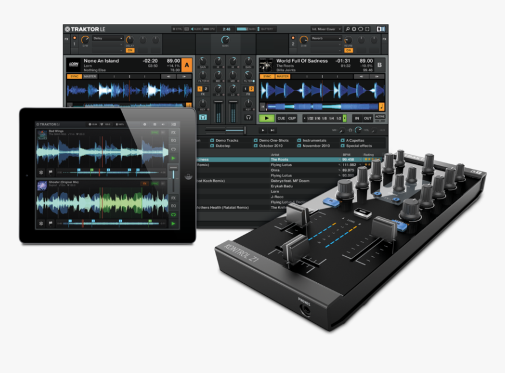Image resolution: width=505 pixels, height=373 pixels.
Task: Click the preview player skip-to-next button
Action: point(272,130)
